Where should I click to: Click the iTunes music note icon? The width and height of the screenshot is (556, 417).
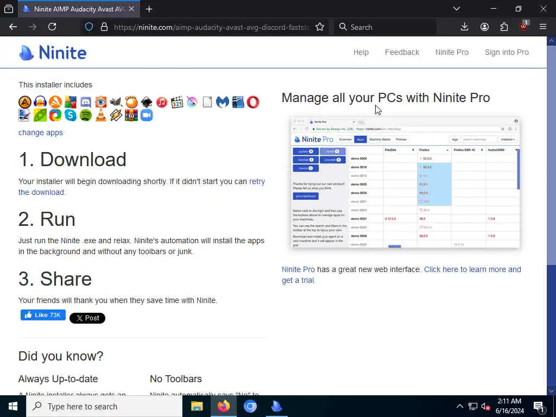click(162, 102)
